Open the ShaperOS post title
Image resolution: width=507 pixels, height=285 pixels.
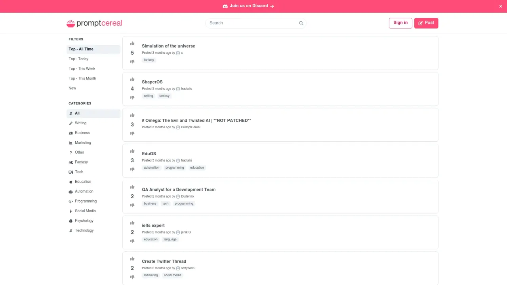click(152, 82)
